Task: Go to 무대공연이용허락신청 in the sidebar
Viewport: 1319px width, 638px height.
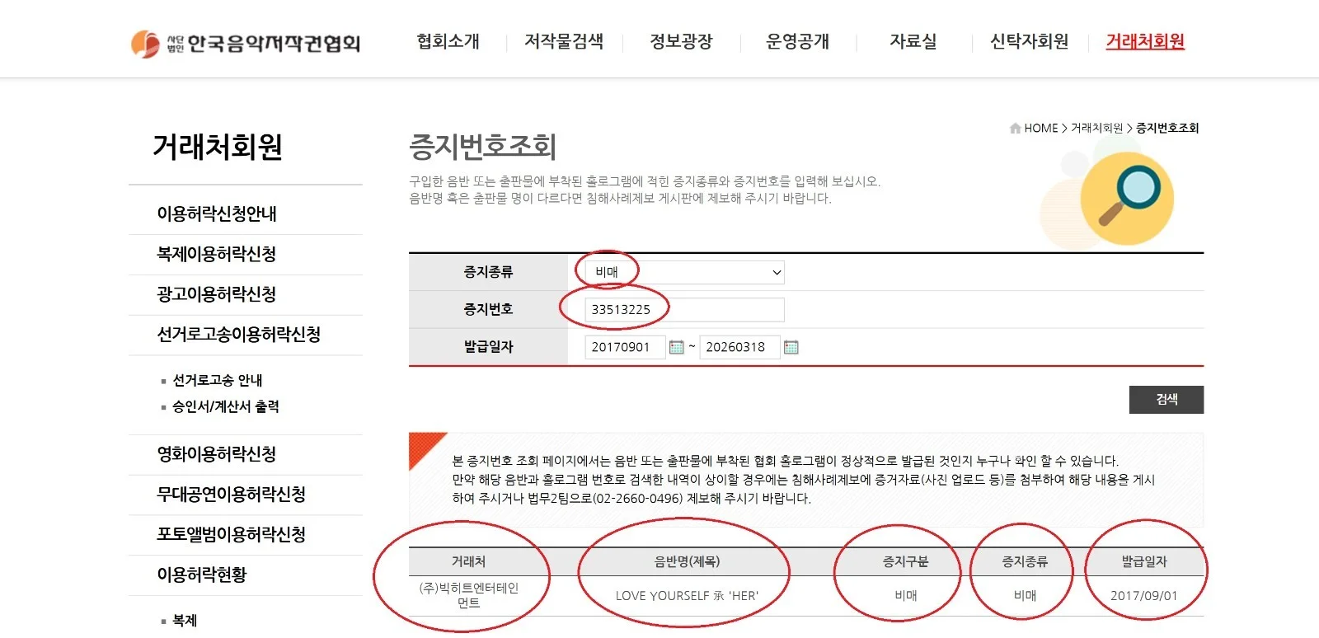Action: point(232,495)
